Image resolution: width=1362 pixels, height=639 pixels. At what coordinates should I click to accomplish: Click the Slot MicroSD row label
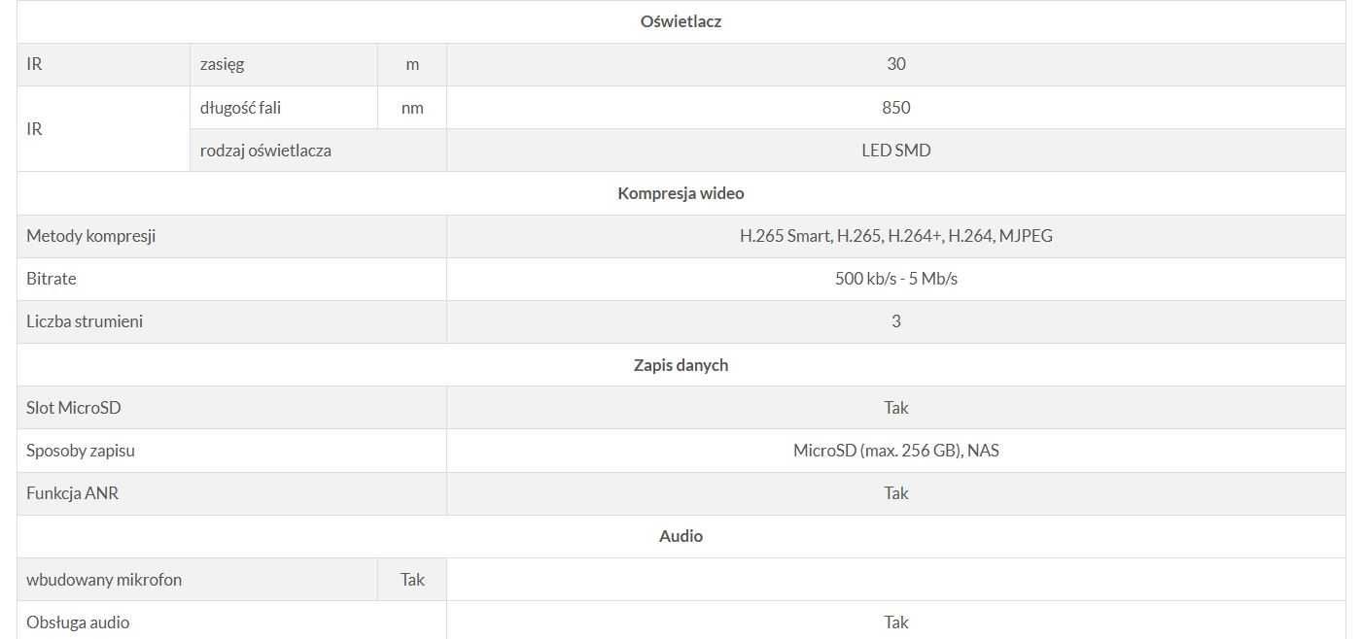[x=73, y=408]
